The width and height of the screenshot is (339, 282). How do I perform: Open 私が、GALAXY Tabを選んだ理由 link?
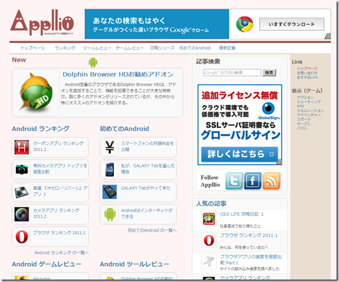point(147,169)
